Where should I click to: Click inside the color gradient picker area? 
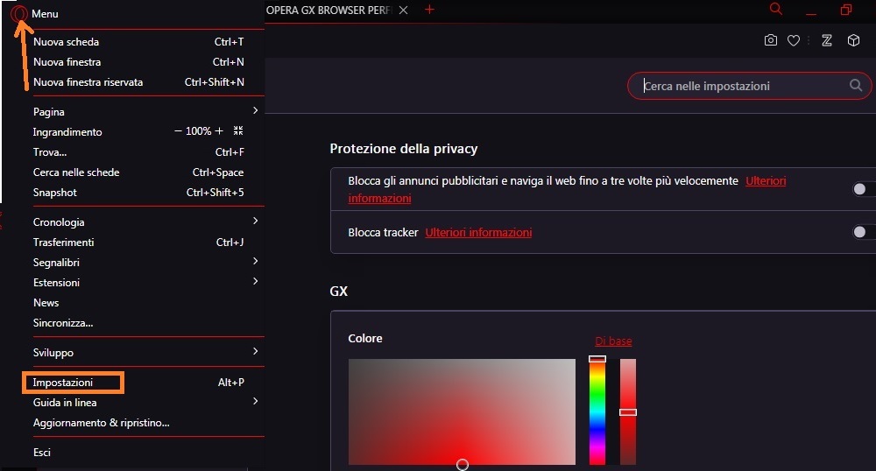coord(462,411)
